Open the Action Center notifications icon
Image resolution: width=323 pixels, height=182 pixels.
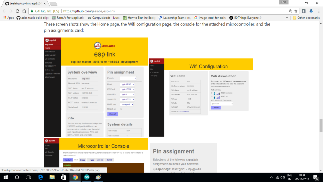[x=316, y=178]
